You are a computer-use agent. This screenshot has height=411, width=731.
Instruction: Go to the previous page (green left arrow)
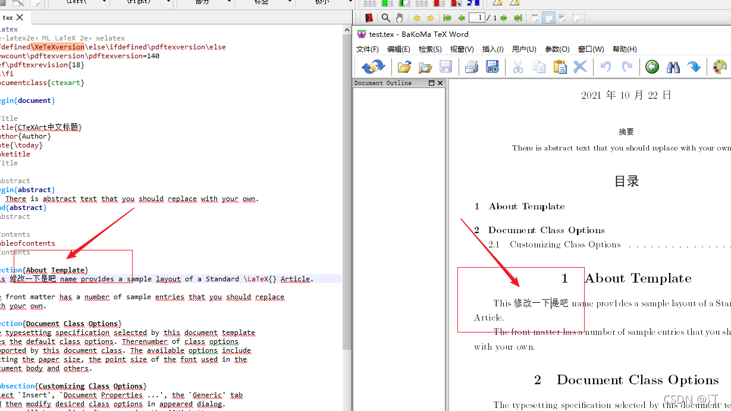click(462, 18)
